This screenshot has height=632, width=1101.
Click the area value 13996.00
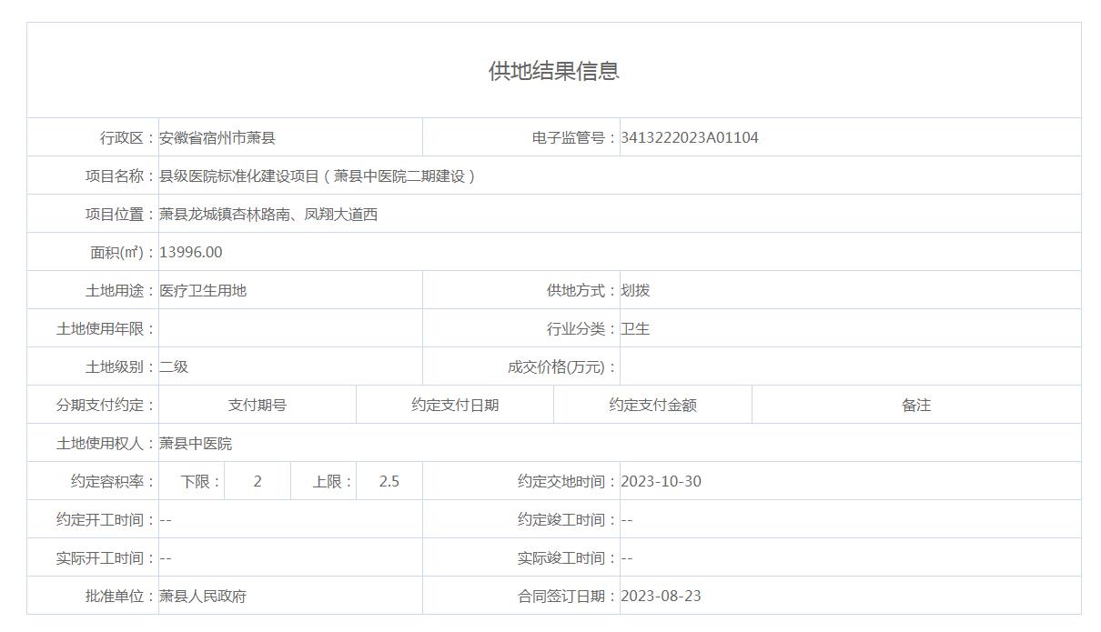(x=191, y=253)
